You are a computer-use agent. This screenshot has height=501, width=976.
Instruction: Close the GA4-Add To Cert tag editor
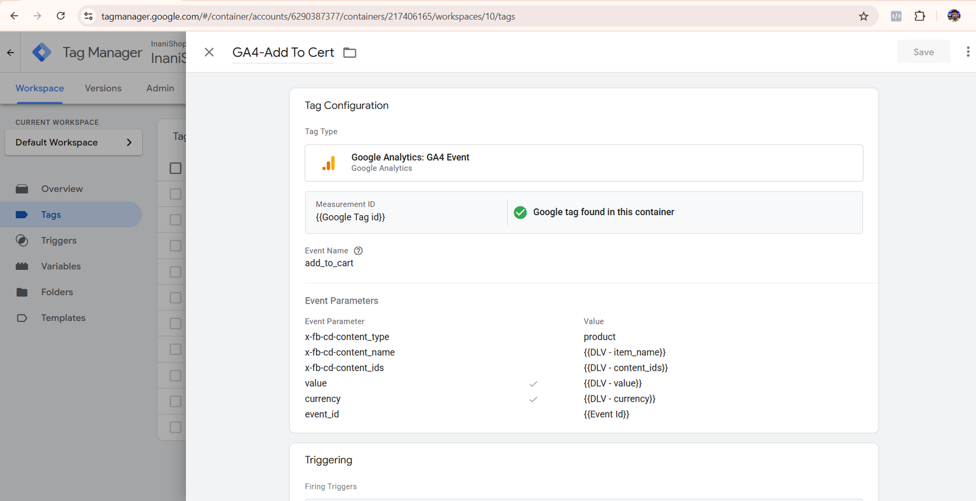tap(209, 52)
